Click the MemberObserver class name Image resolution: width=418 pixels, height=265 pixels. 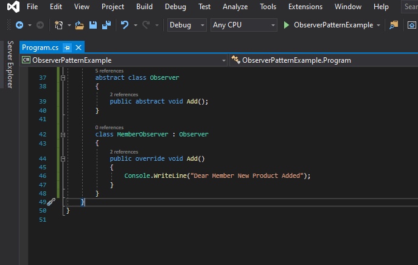click(142, 134)
